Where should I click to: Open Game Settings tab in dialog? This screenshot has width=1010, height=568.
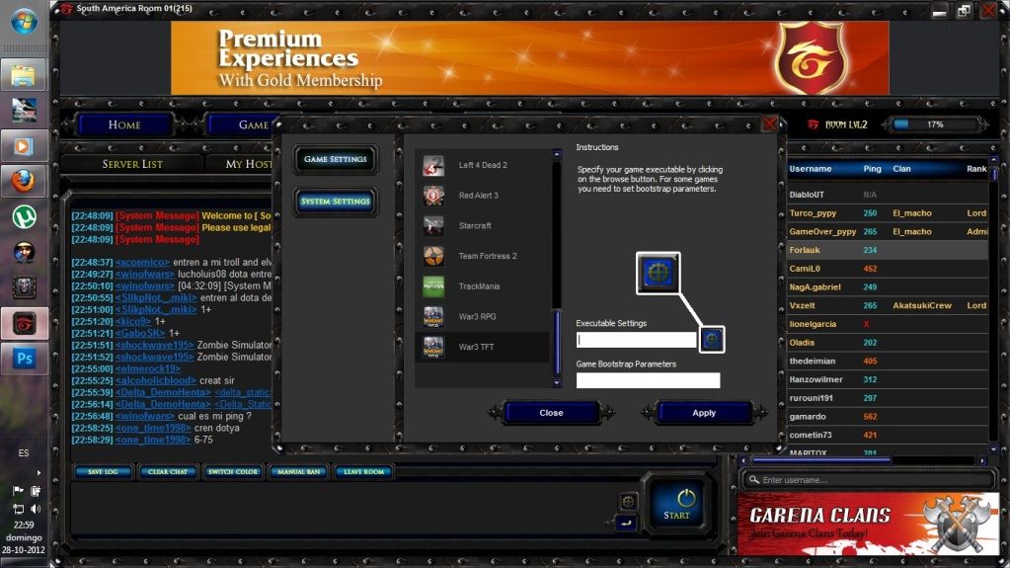(335, 159)
